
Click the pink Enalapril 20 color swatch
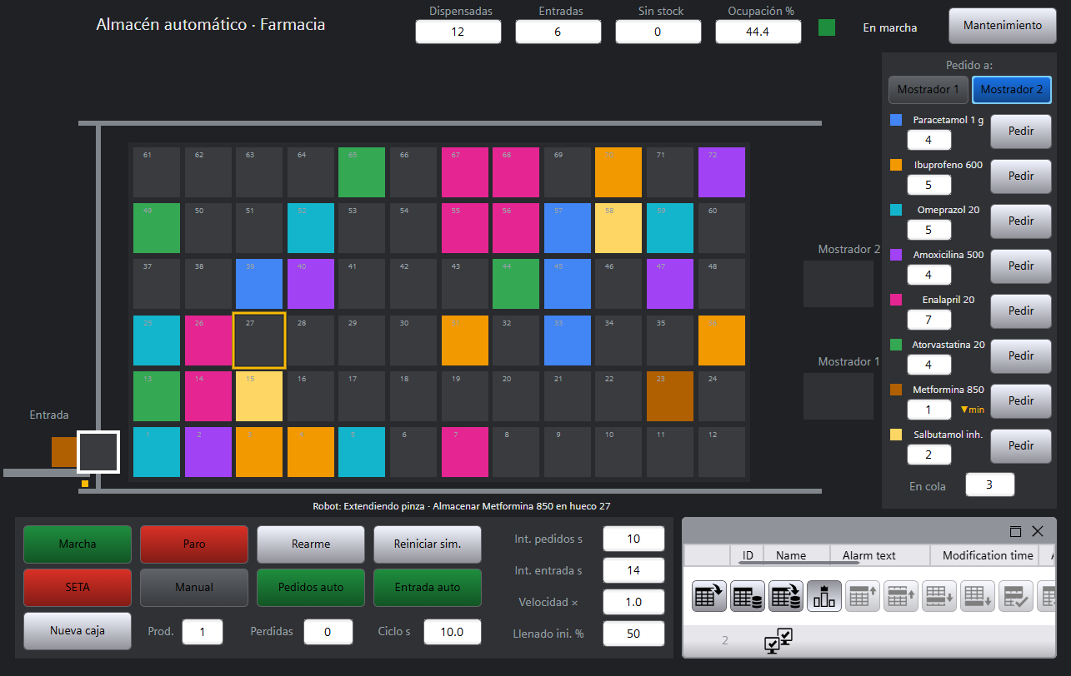click(x=896, y=300)
